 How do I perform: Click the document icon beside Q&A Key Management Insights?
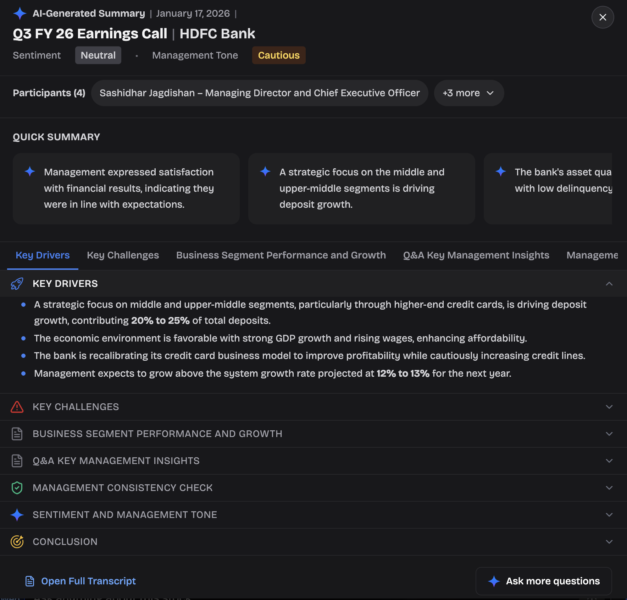point(17,461)
